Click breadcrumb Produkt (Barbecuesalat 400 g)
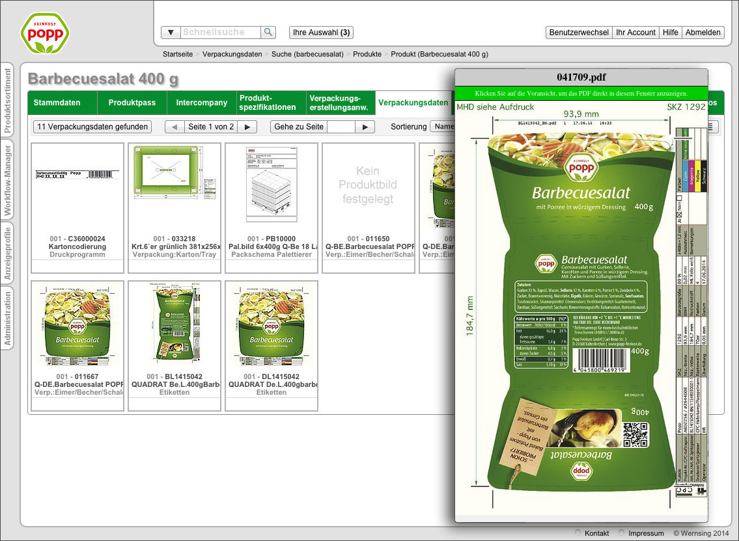This screenshot has width=739, height=541. click(x=439, y=54)
